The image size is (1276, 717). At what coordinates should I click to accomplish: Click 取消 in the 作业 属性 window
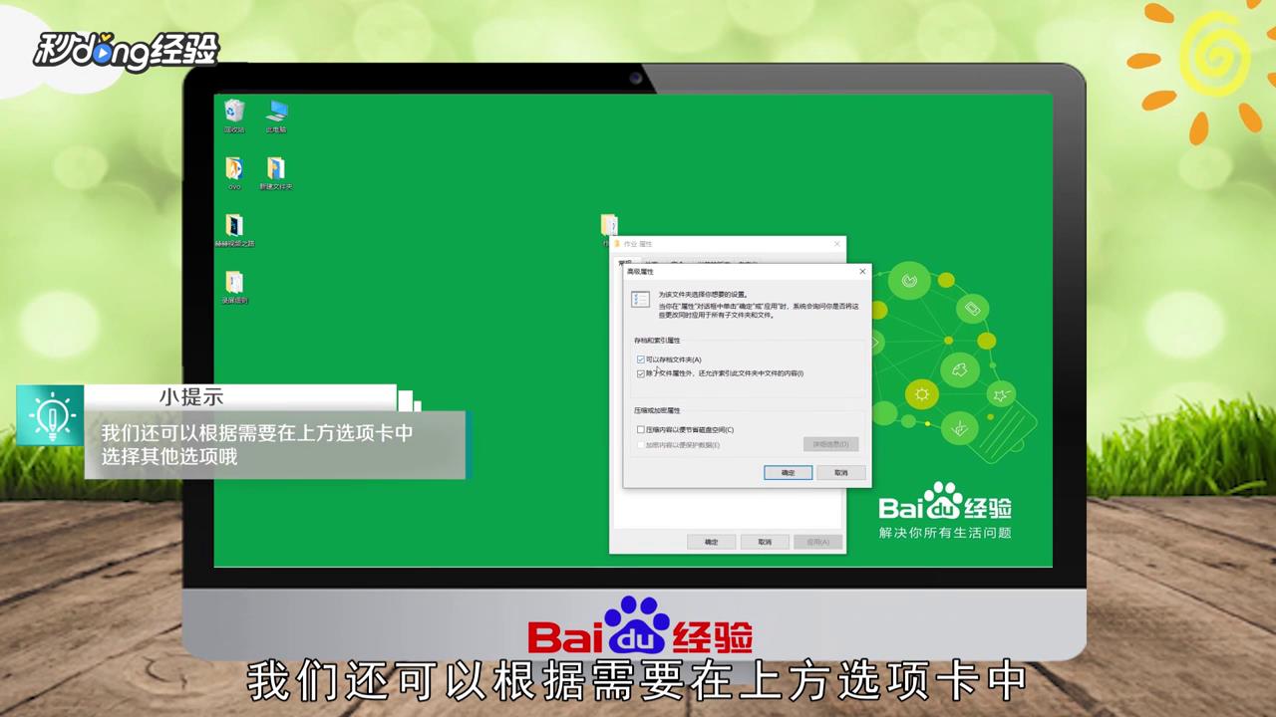765,542
